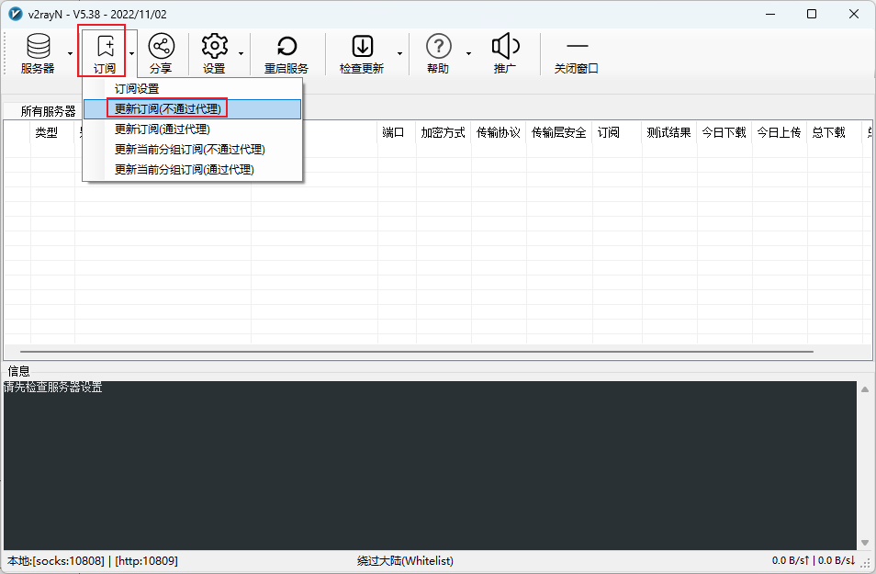This screenshot has width=876, height=574.
Task: Click the 请先检查服务器设置 log message
Action: (53, 388)
